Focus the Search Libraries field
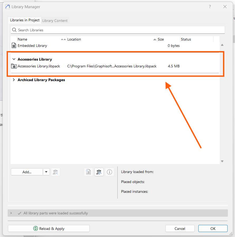This screenshot has width=235, height=237. 118,30
